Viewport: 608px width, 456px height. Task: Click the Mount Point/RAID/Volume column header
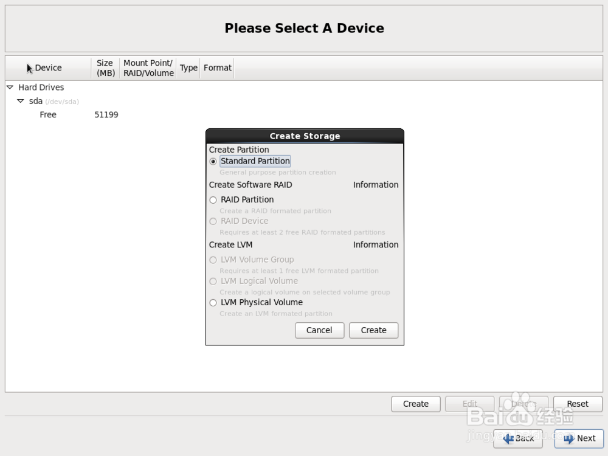click(148, 68)
